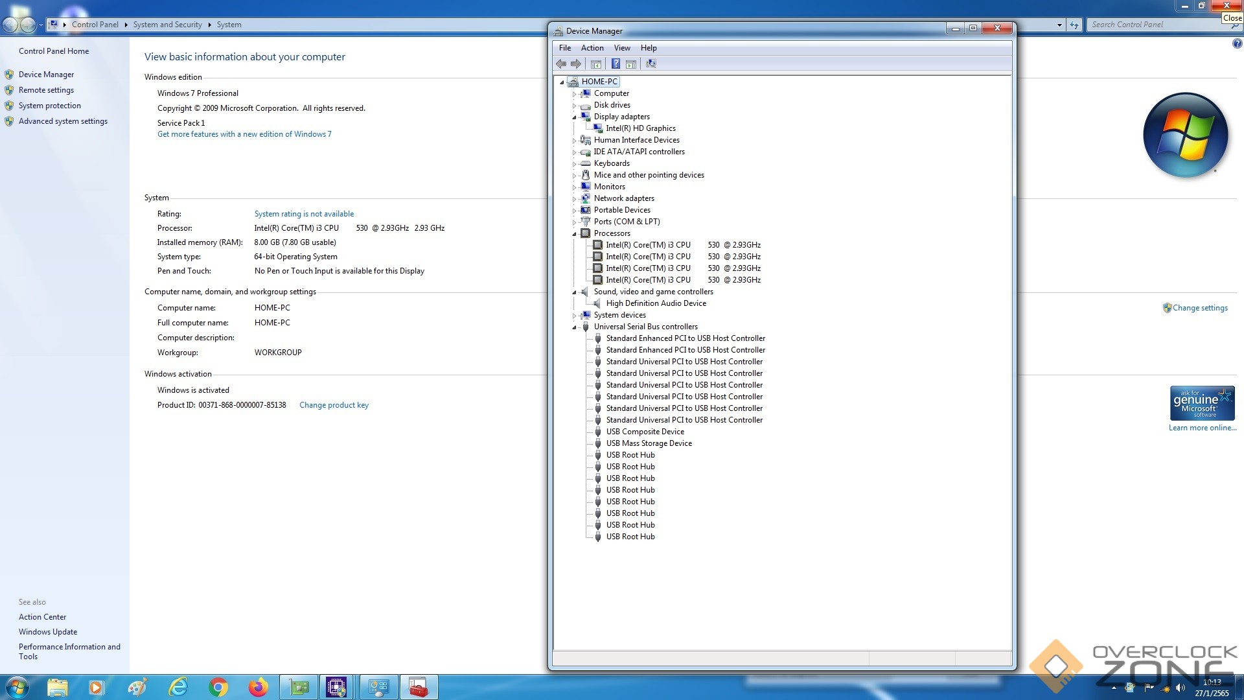
Task: Click the Back arrow in Device Manager toolbar
Action: coord(561,64)
